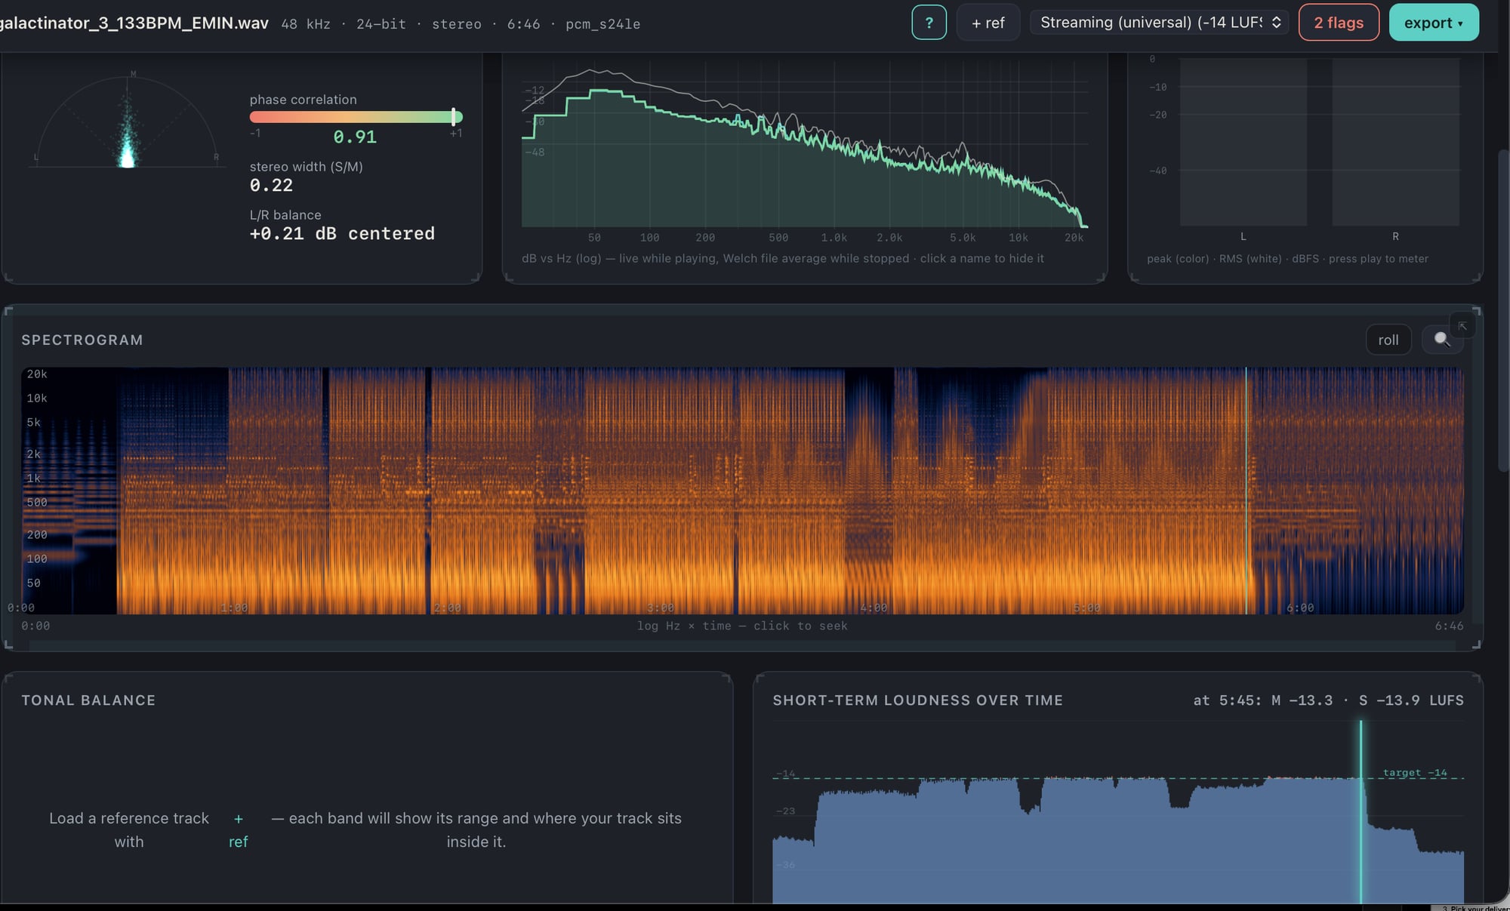Screen dimensions: 1510x911
Task: Open the 2 flags warnings button
Action: pos(1339,23)
